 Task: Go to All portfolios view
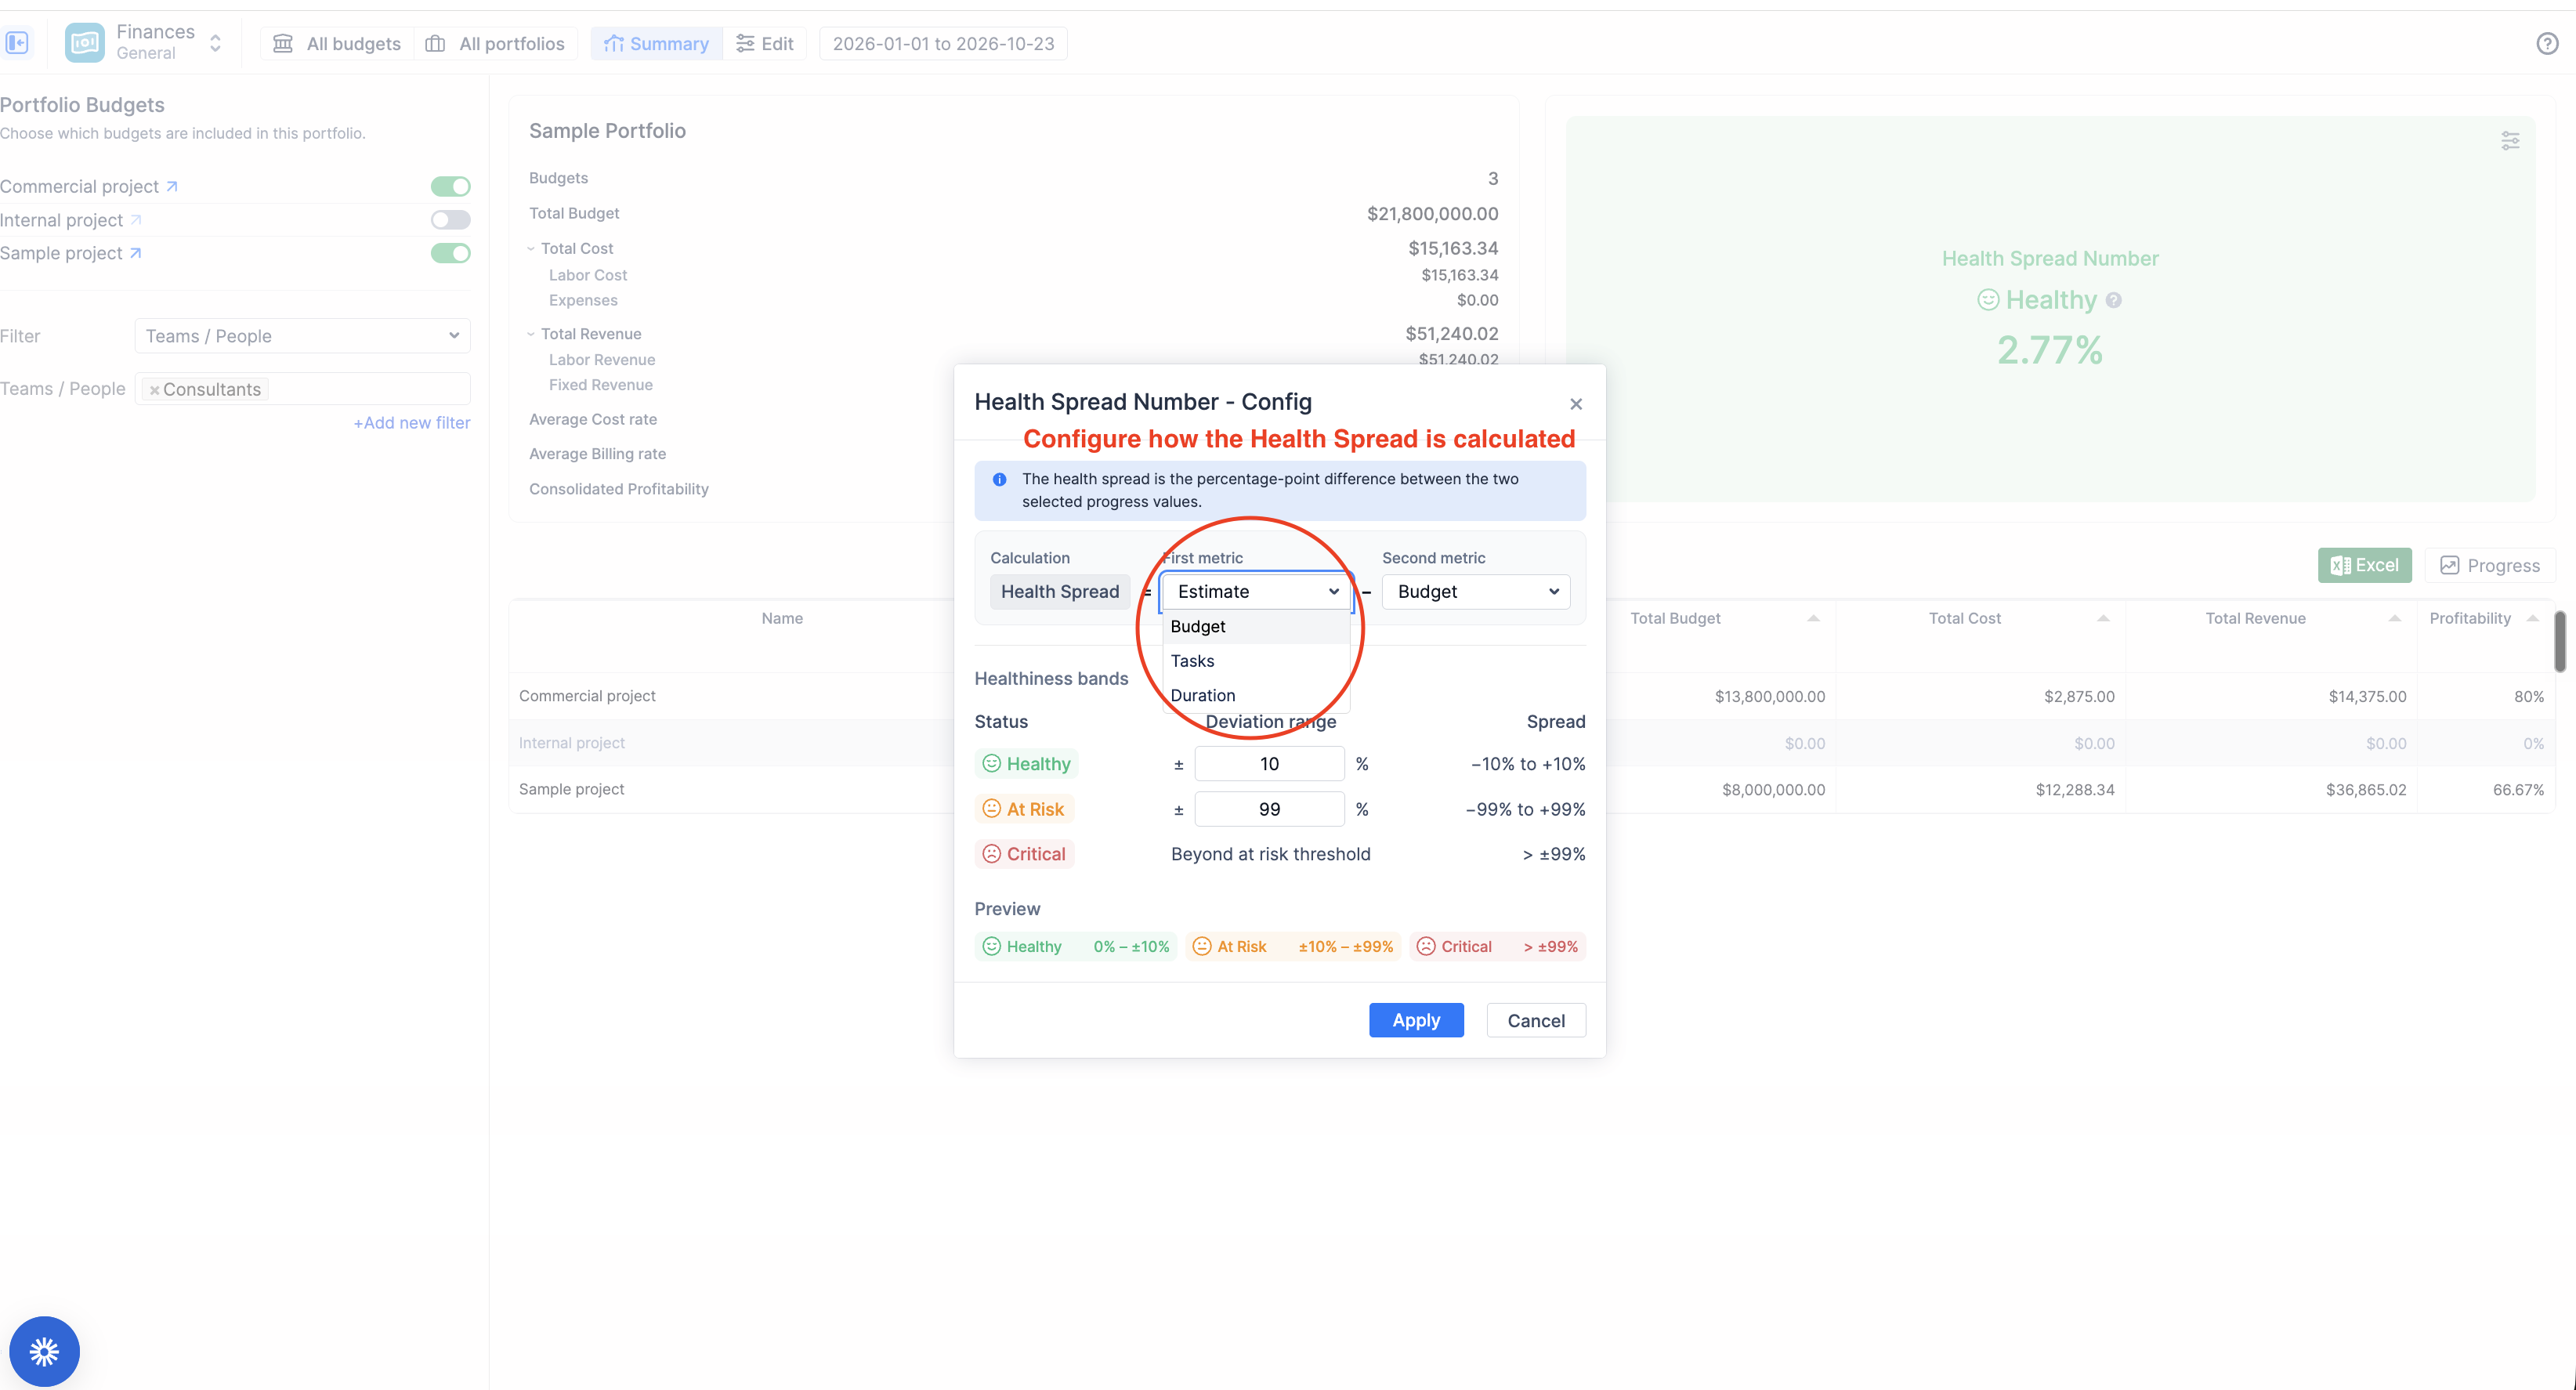point(495,43)
